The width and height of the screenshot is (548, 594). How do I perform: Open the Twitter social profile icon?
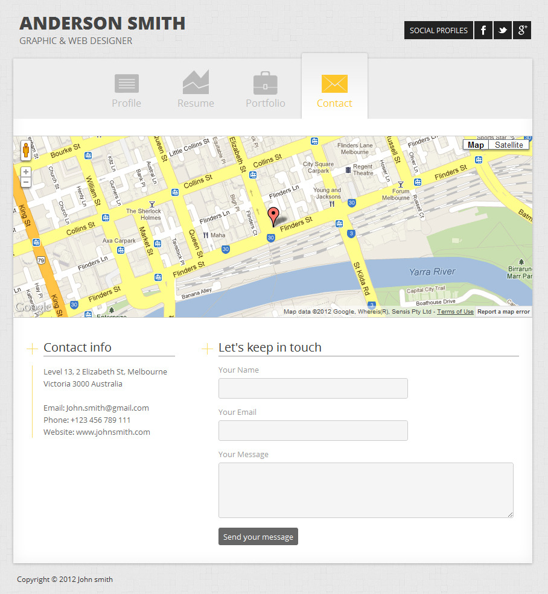click(503, 30)
